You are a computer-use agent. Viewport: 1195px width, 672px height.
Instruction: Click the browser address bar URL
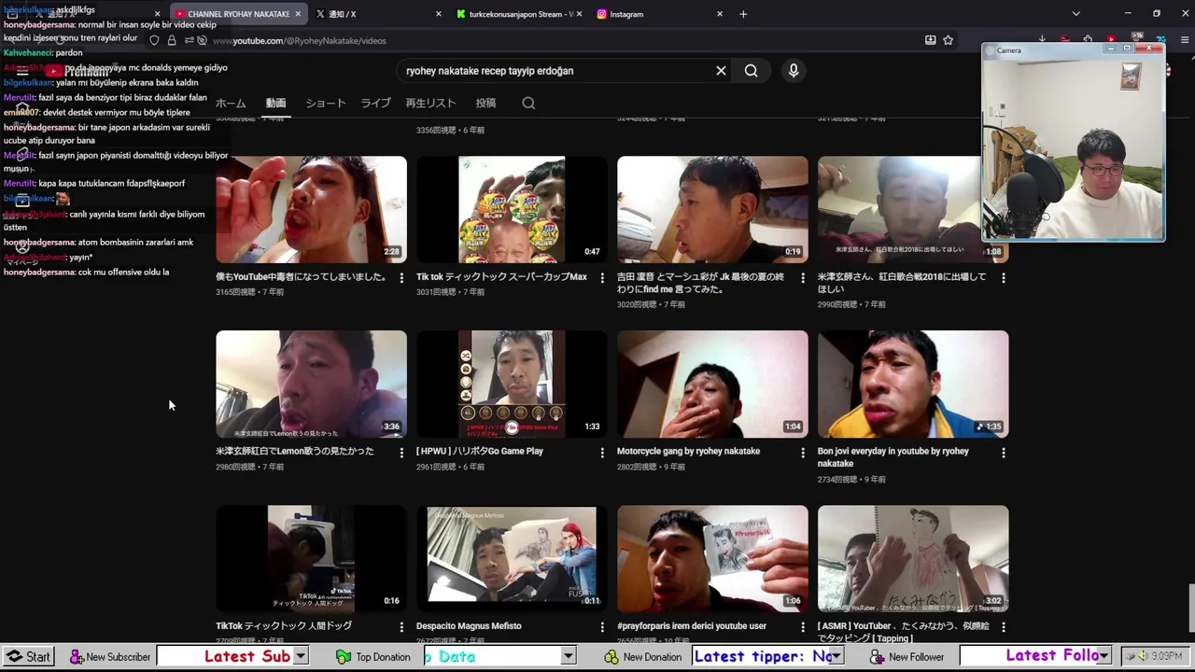pyautogui.click(x=299, y=40)
